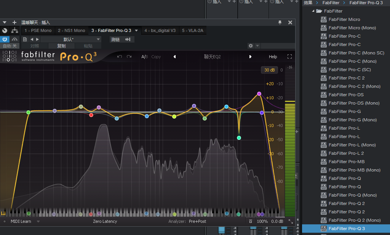This screenshot has height=235, width=390.
Task: Open the Pro-Q Help menu
Action: pyautogui.click(x=273, y=57)
